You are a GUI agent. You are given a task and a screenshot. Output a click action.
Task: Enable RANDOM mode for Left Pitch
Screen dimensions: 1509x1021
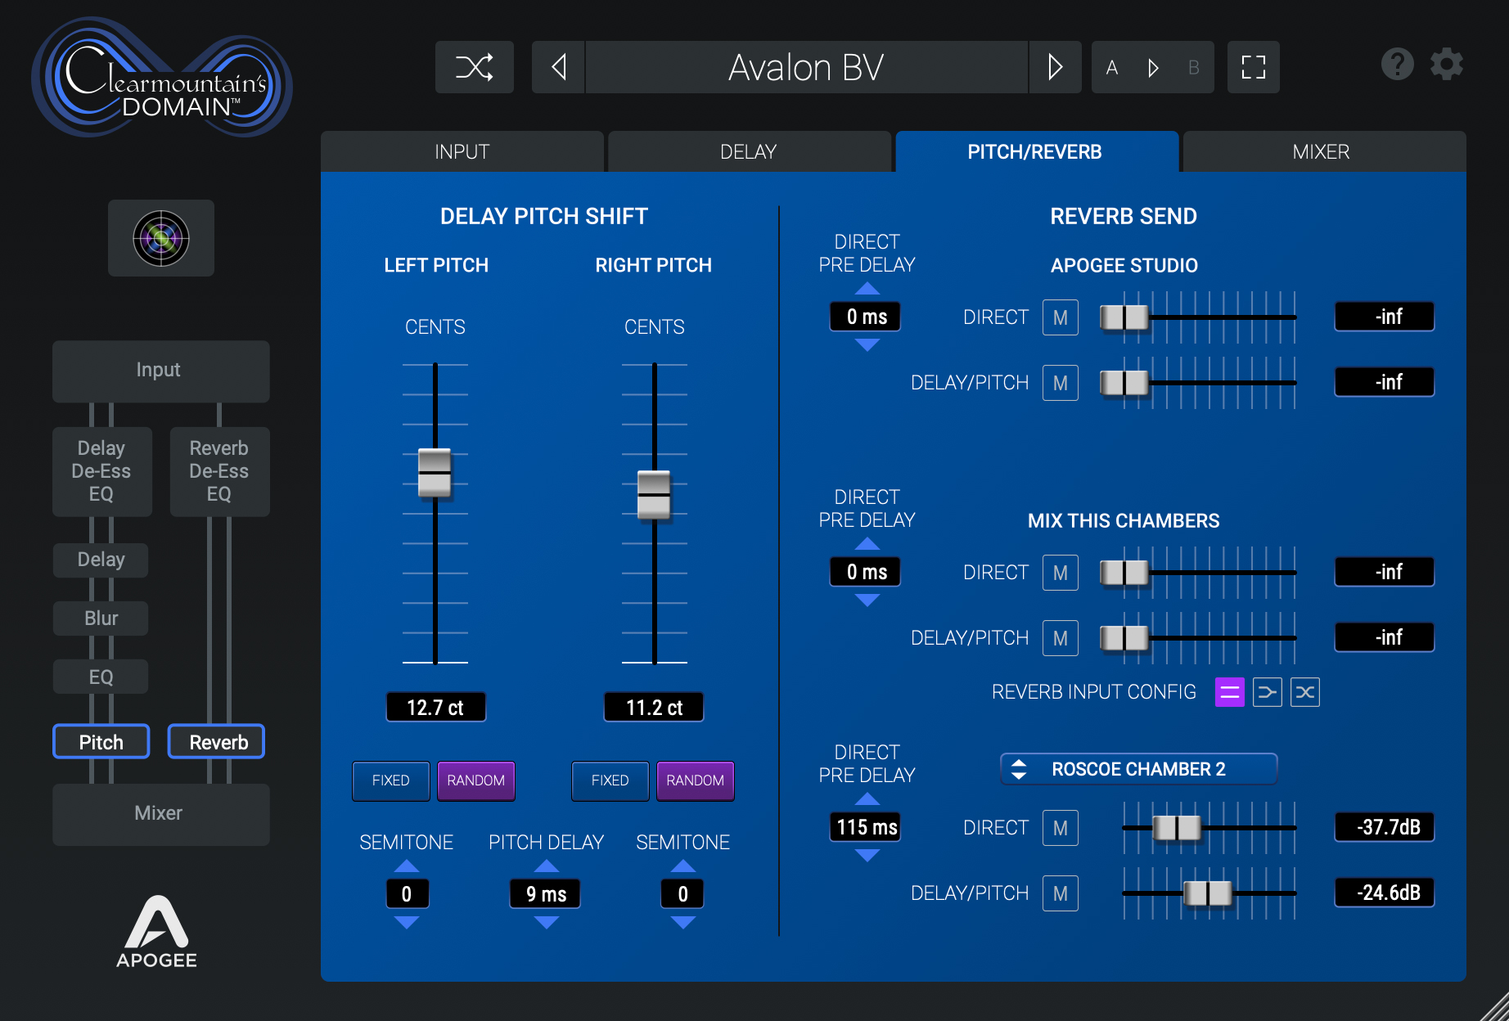point(475,780)
